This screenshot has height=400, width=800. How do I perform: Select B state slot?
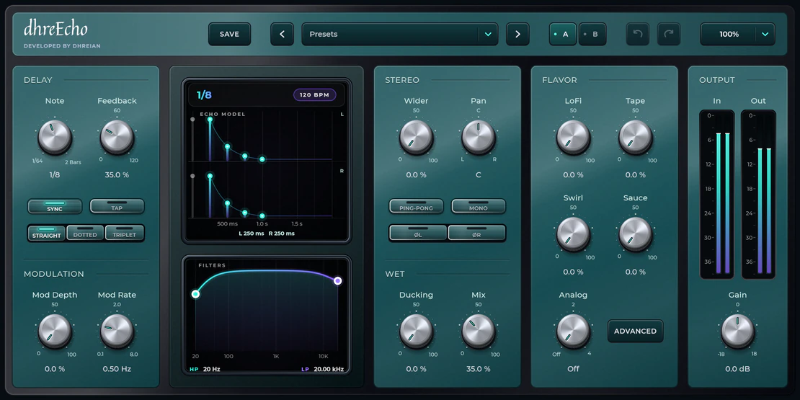pyautogui.click(x=592, y=34)
